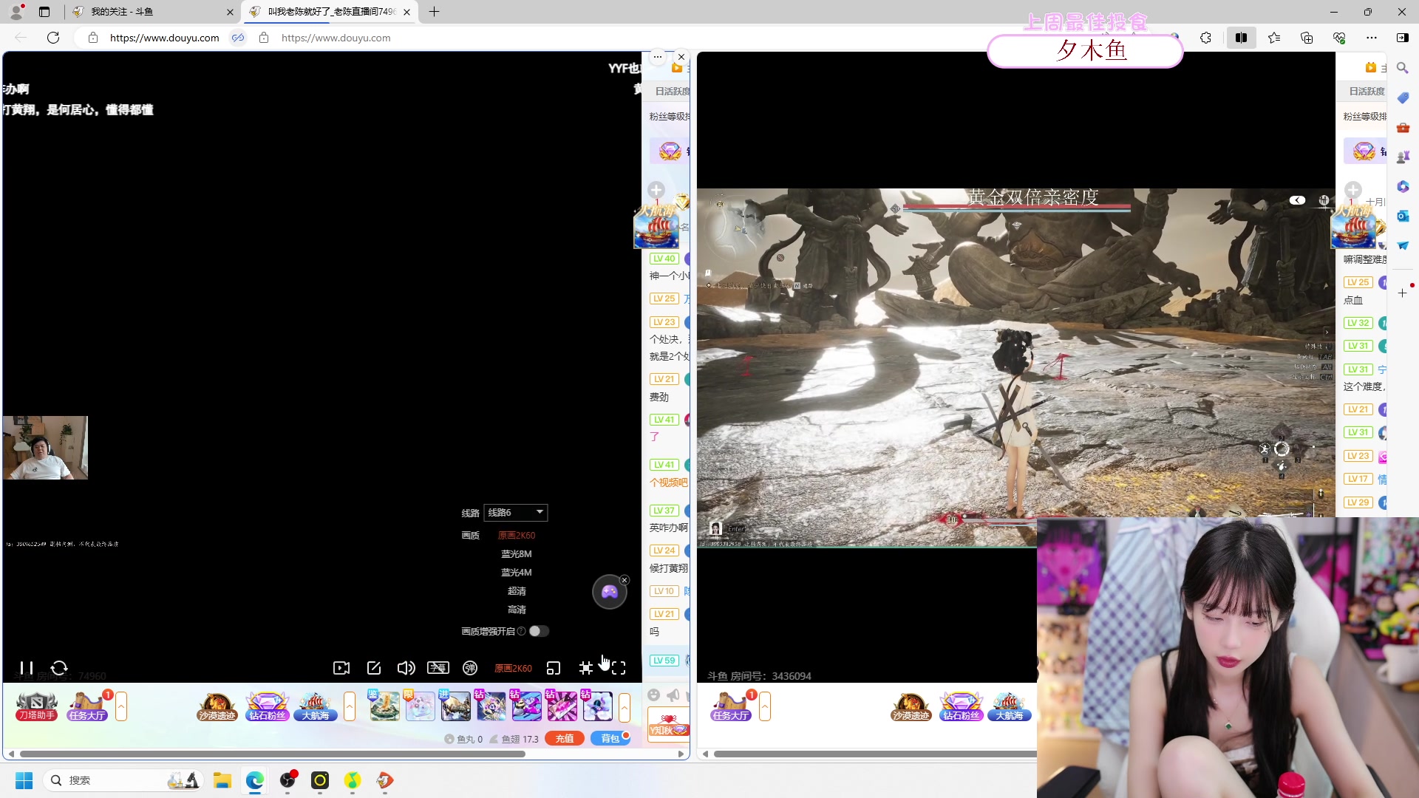Open Windows Start menu
Viewport: 1419px width, 798px height.
[x=24, y=780]
